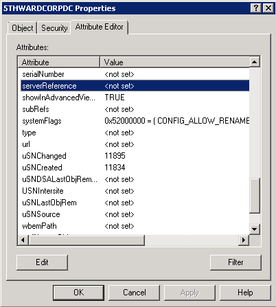This screenshot has height=307, width=276.
Task: Click the Cancel button
Action: click(x=134, y=293)
